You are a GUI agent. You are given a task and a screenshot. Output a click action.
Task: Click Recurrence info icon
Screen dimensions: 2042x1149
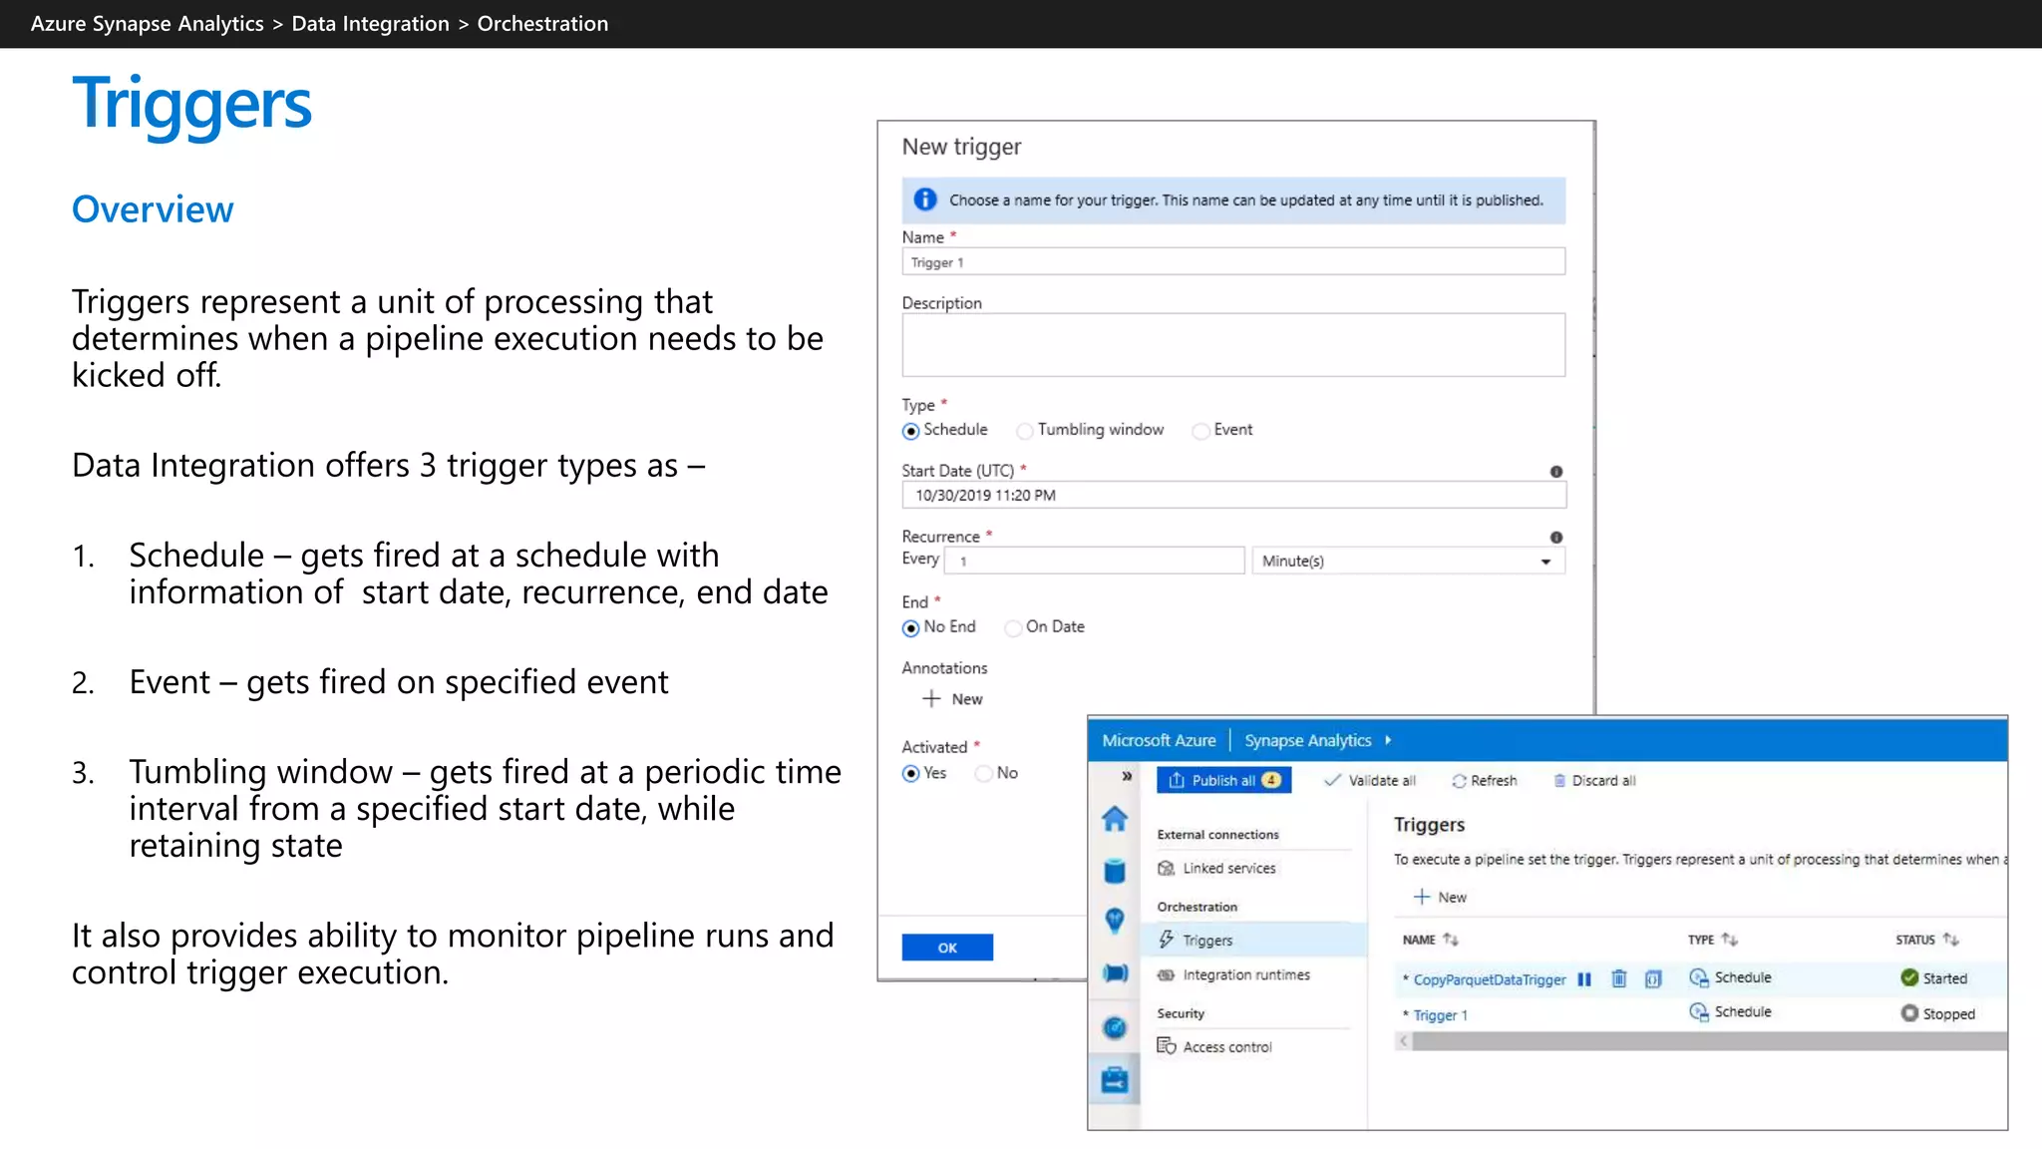(x=1556, y=538)
